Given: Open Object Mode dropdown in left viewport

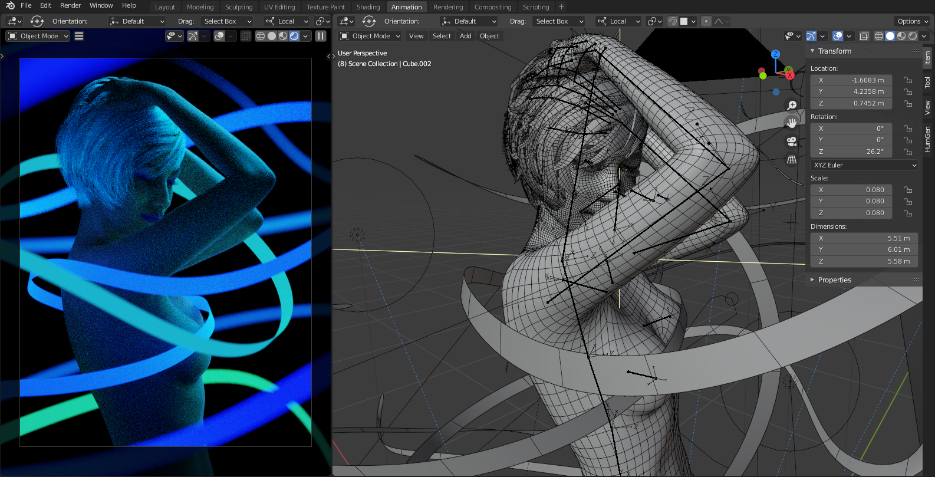Looking at the screenshot, I should coord(38,36).
